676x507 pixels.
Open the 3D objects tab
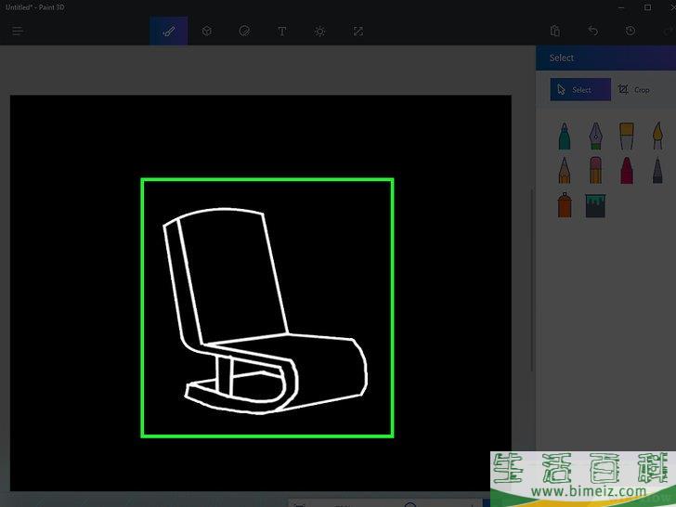(207, 31)
